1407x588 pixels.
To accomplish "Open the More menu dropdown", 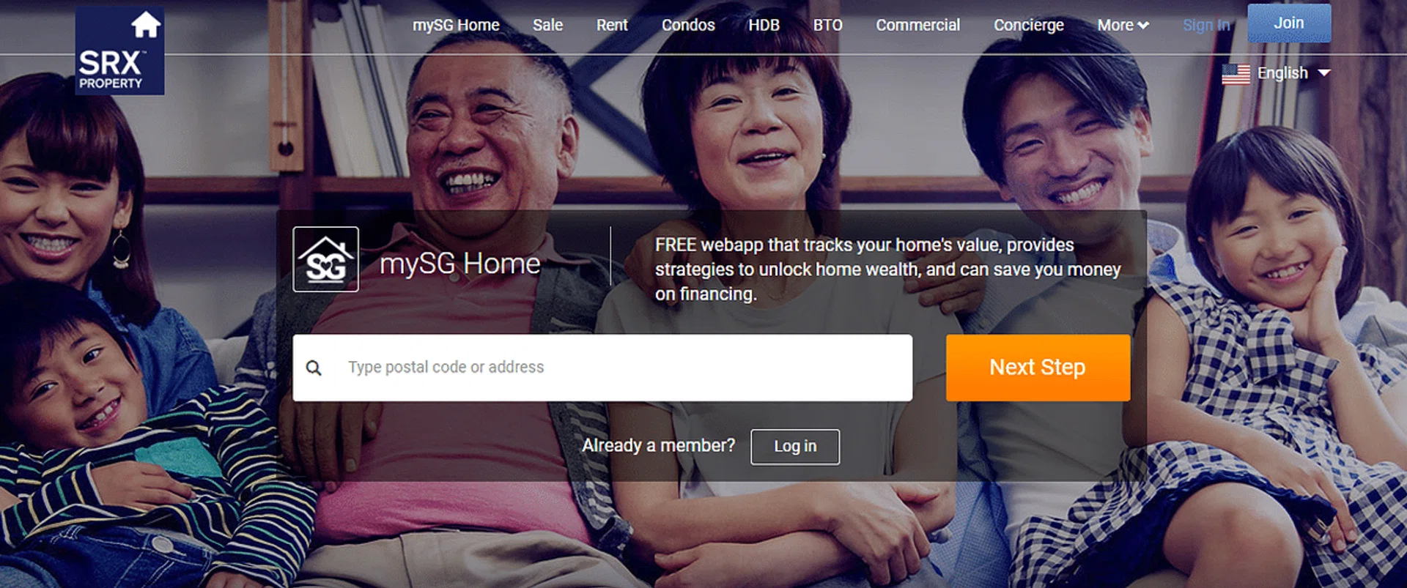I will tap(1123, 25).
